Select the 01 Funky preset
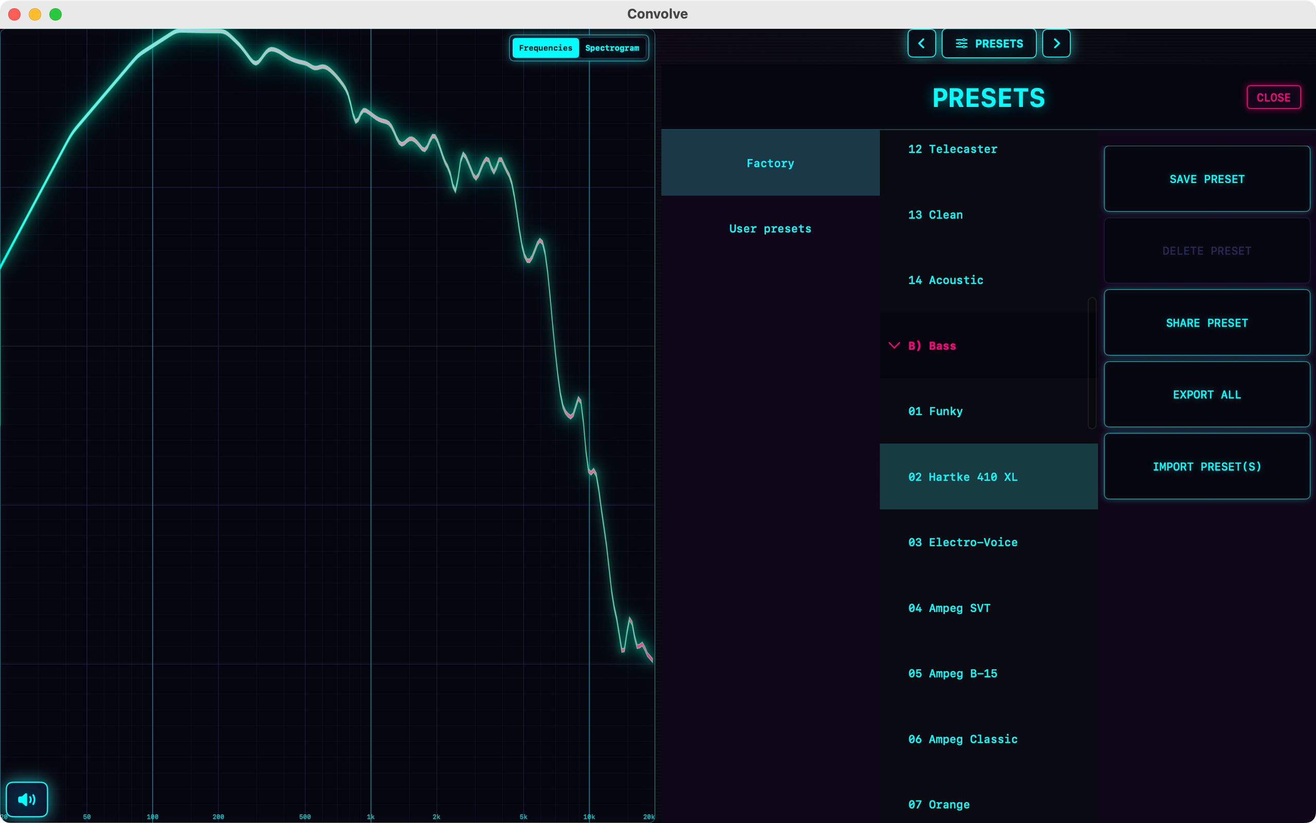 [988, 411]
